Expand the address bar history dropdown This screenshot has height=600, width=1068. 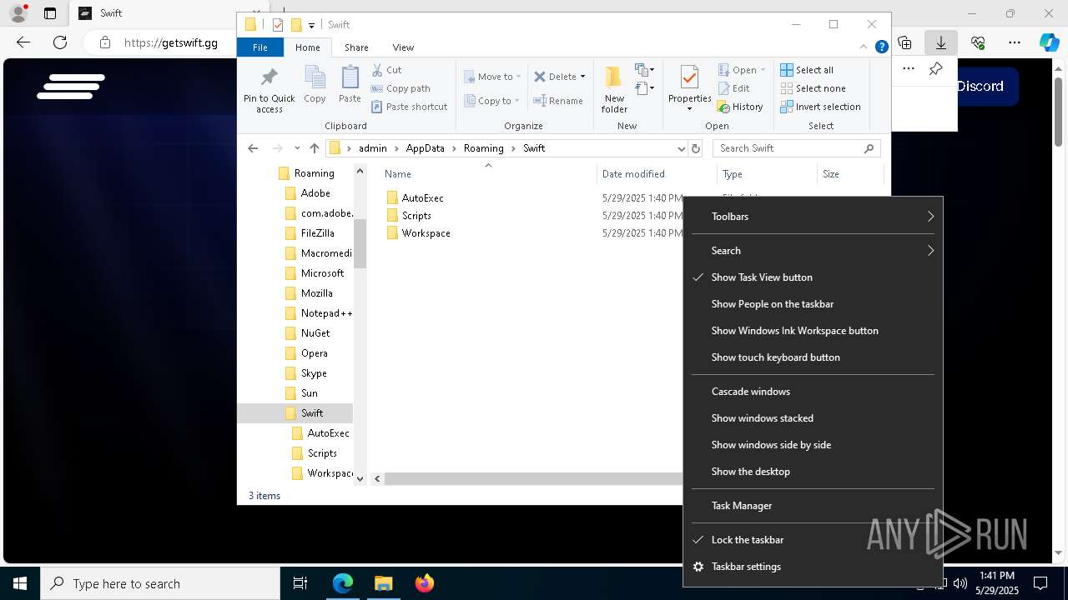pyautogui.click(x=681, y=148)
